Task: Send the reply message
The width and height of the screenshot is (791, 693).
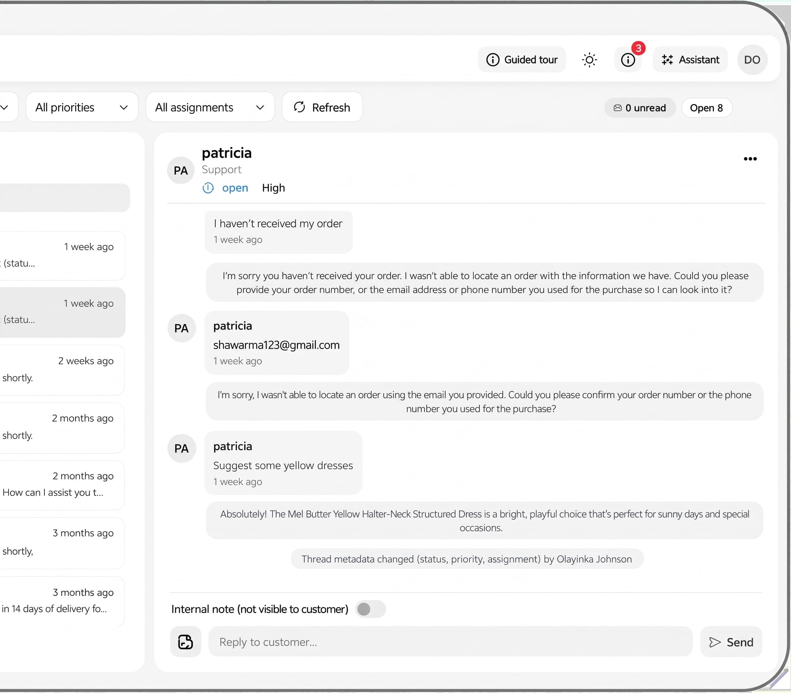Action: pos(731,642)
